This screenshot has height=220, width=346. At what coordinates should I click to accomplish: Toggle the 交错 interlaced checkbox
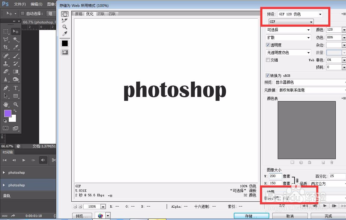268,60
